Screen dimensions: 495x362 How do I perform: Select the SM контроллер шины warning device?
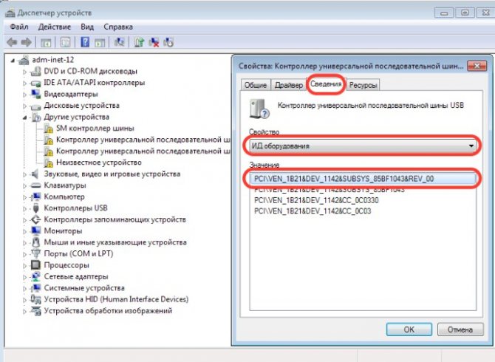tap(95, 129)
